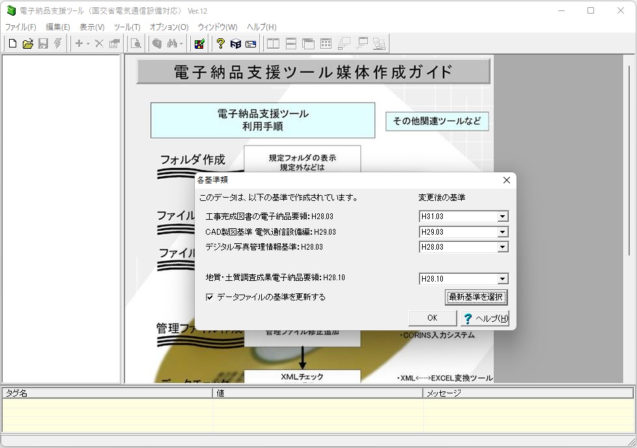This screenshot has width=637, height=448.
Task: Click the yellow question mark toolbar icon
Action: [x=221, y=44]
